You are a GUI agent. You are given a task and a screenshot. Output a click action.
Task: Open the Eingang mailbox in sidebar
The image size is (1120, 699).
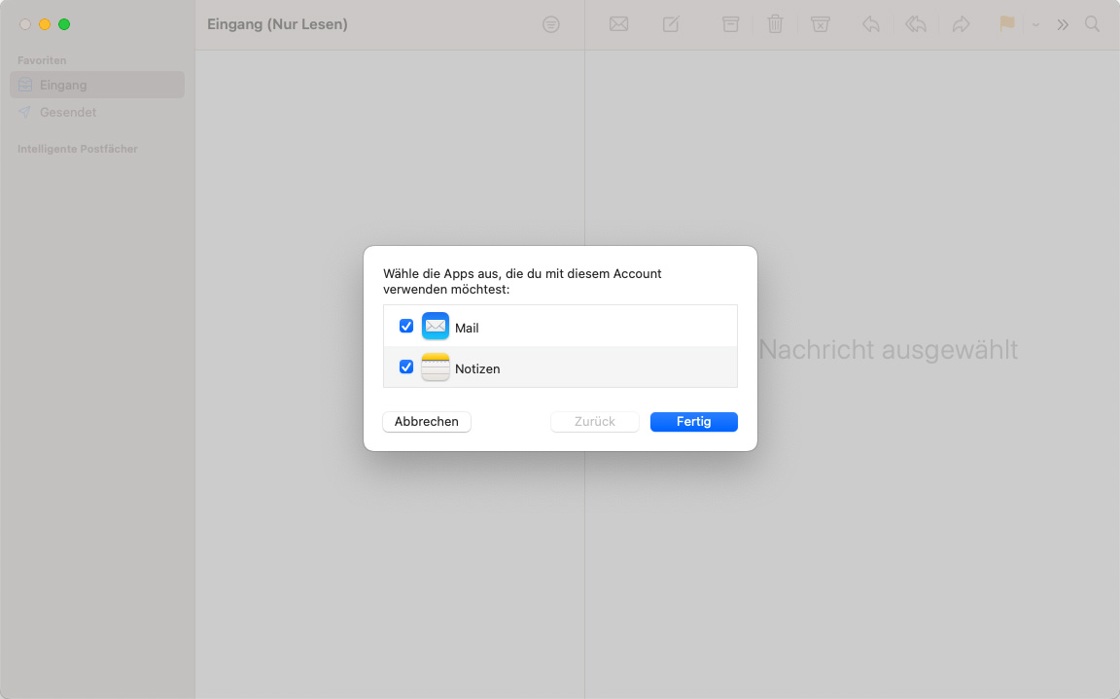97,85
